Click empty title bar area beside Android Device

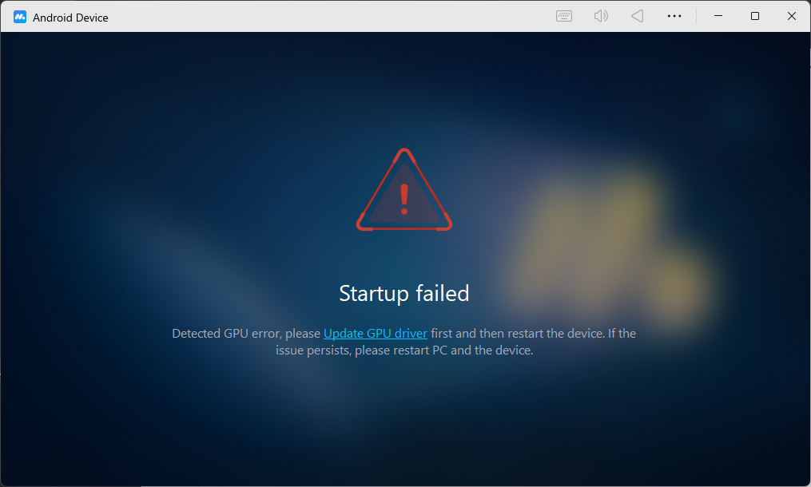331,16
